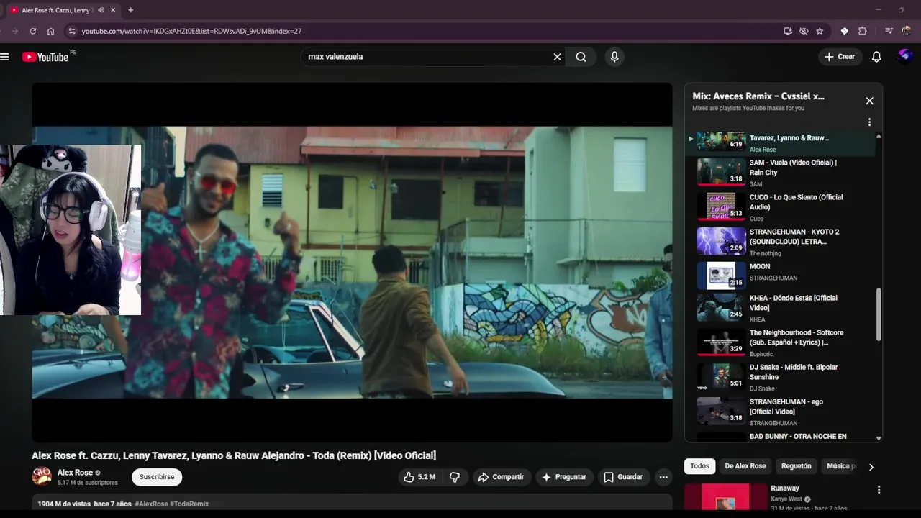Open the media control icon in toolbar
Image resolution: width=921 pixels, height=518 pixels.
click(x=889, y=31)
